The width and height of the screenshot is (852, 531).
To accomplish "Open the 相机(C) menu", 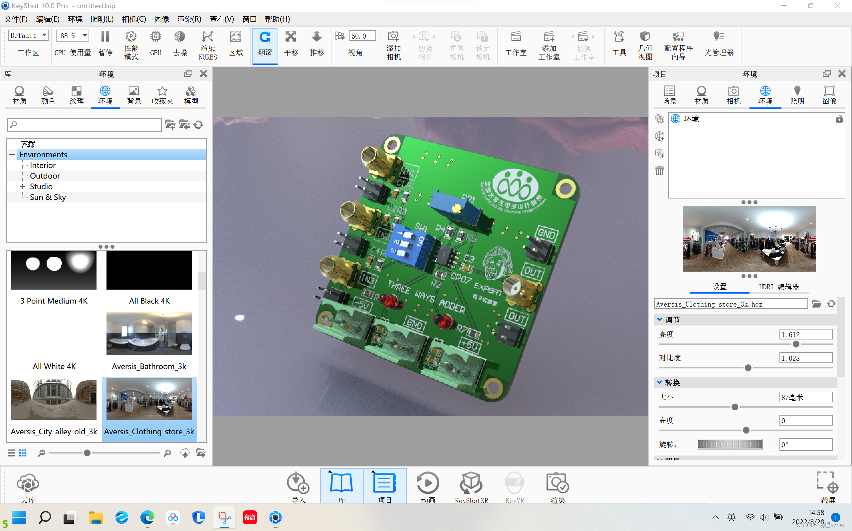I will click(134, 19).
